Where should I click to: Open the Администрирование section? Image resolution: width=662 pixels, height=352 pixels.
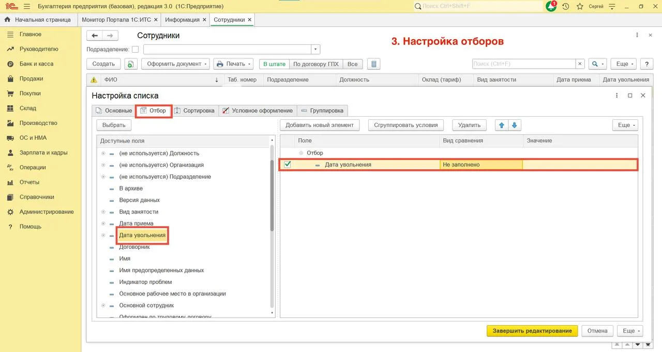click(x=47, y=212)
